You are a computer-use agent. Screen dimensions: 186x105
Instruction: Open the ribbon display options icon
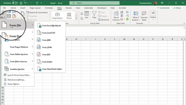pos(162,3)
